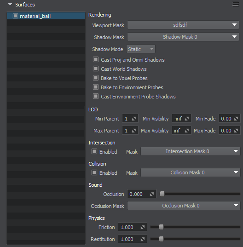
Task: Click the Friction value drag arrow icon
Action: click(143, 227)
